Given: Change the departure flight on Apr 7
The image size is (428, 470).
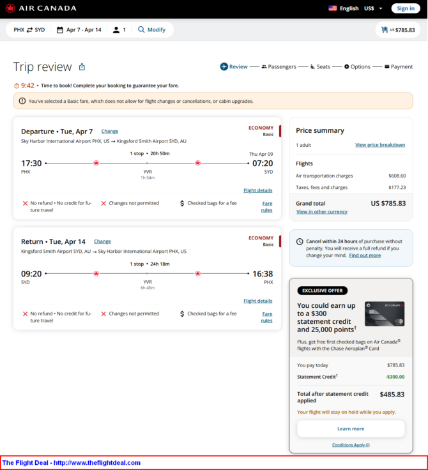Looking at the screenshot, I should [110, 131].
